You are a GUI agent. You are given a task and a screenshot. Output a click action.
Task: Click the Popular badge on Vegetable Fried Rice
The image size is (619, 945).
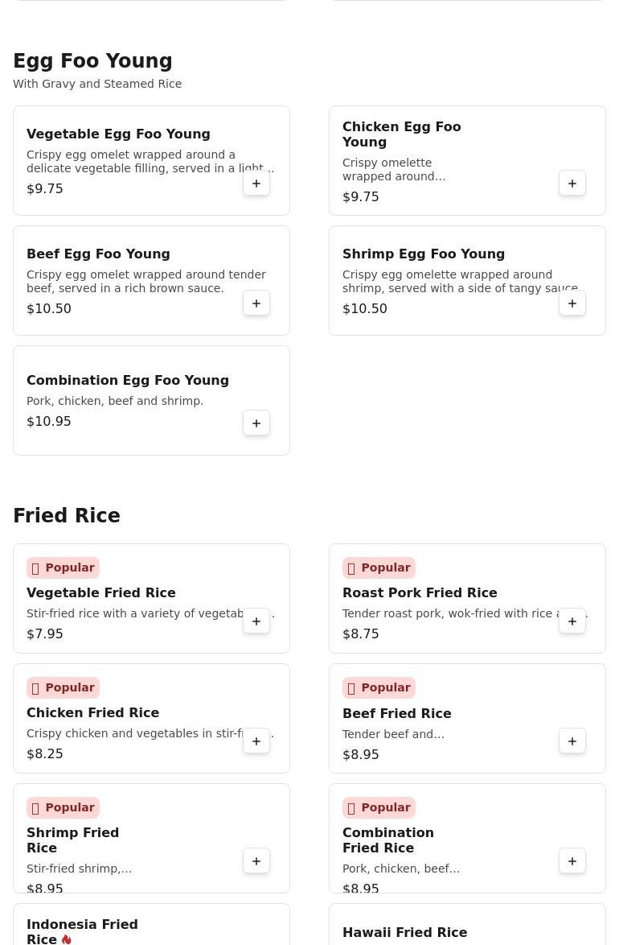pos(64,567)
